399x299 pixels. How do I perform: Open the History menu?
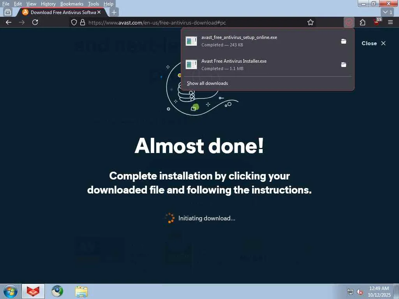(48, 4)
